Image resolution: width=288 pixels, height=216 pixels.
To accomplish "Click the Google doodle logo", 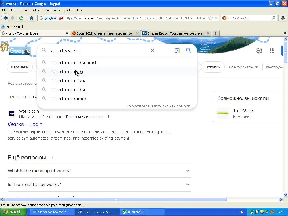I will click(x=20, y=51).
